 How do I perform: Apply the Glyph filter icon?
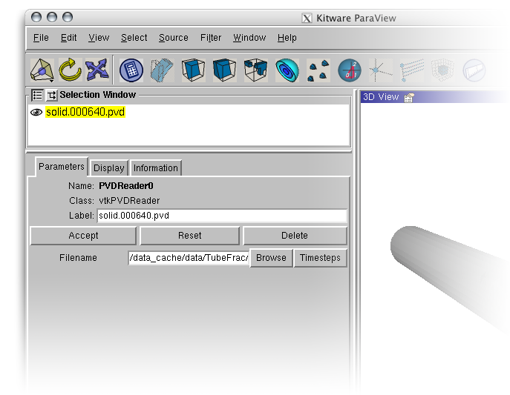click(x=318, y=70)
